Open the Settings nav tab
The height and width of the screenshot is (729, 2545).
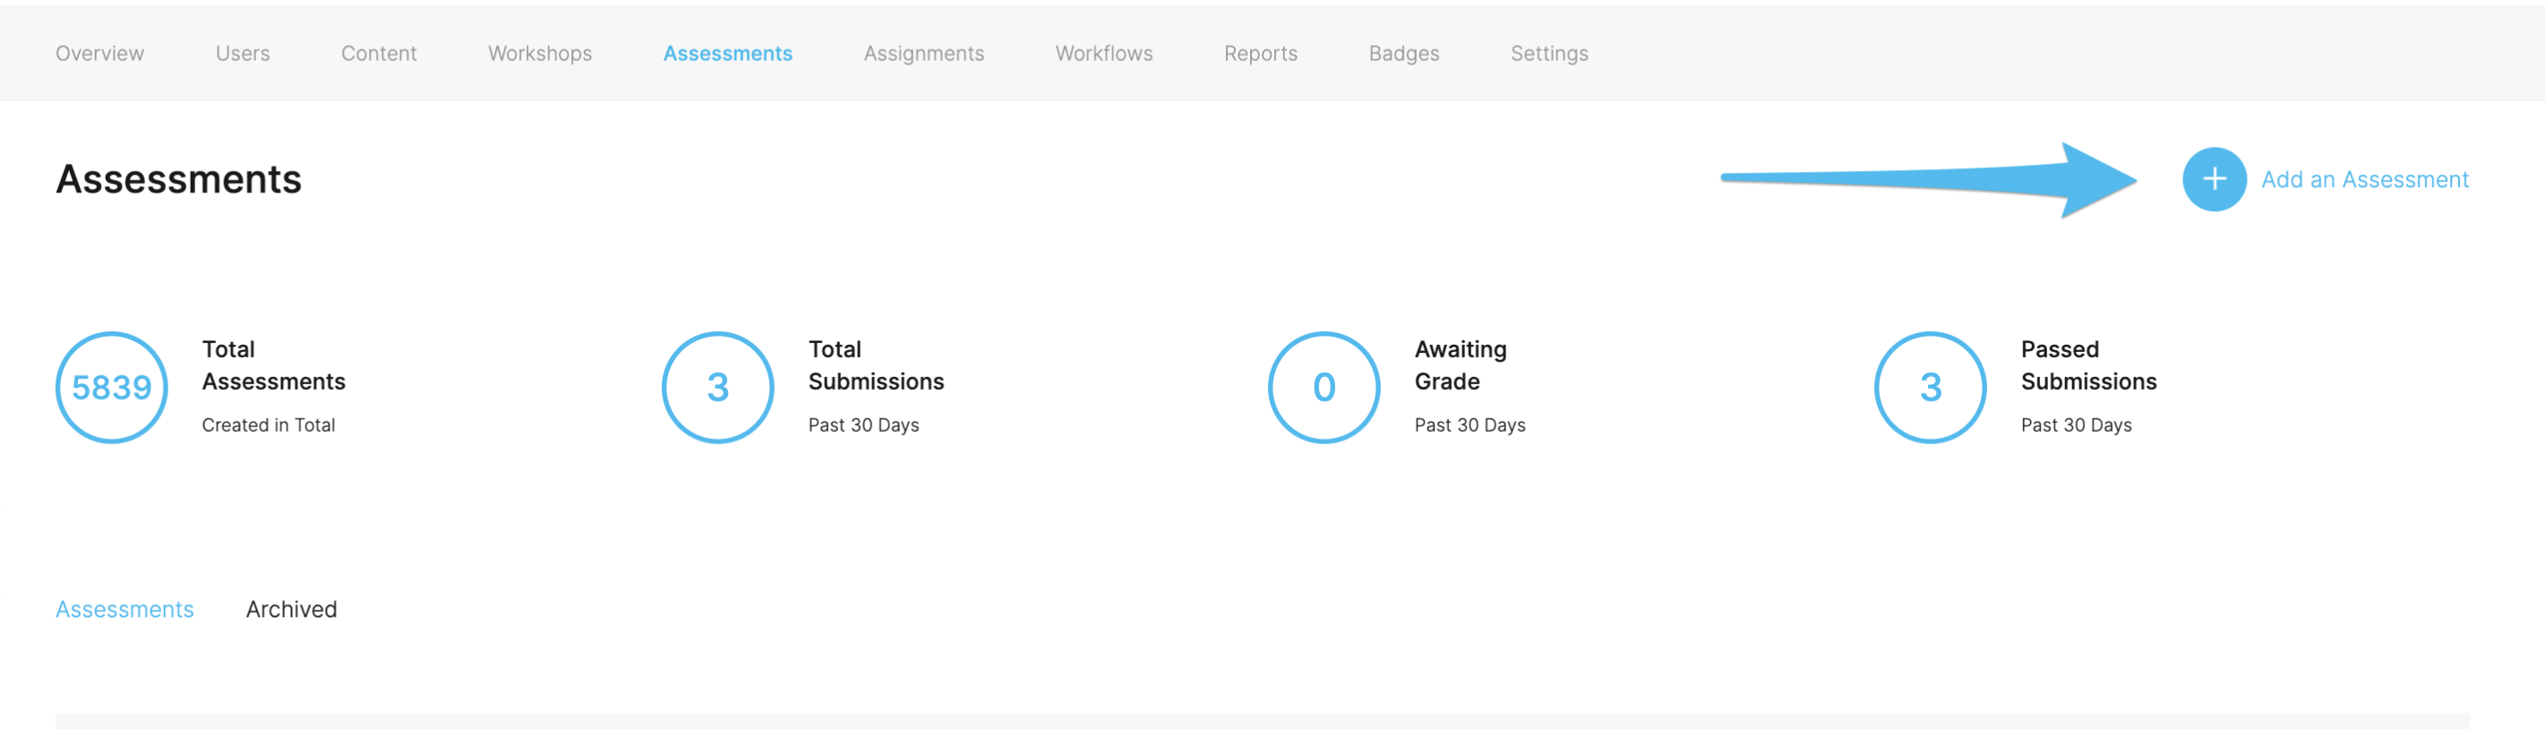pyautogui.click(x=1549, y=54)
